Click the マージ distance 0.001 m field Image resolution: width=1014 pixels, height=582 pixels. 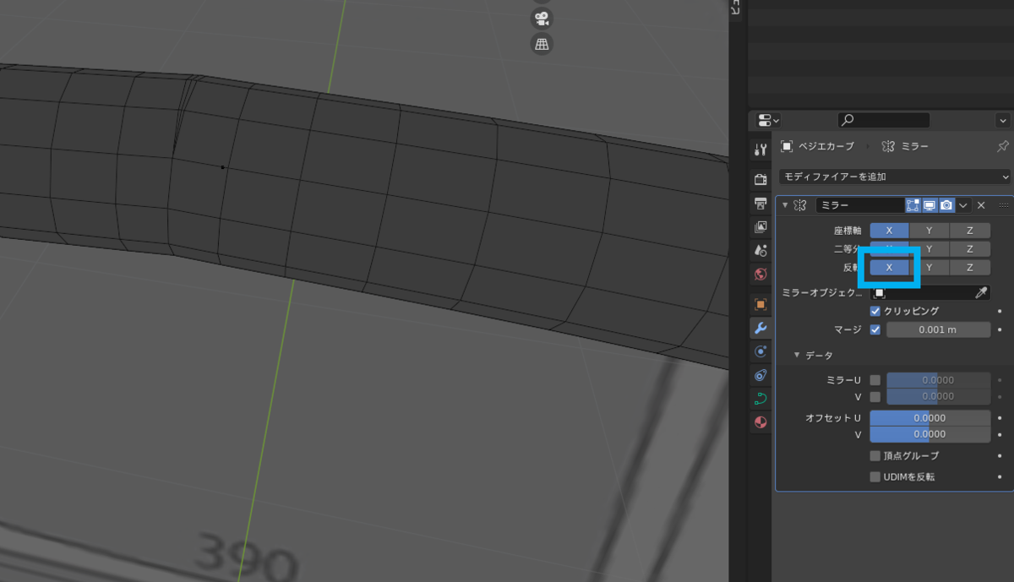click(x=938, y=329)
